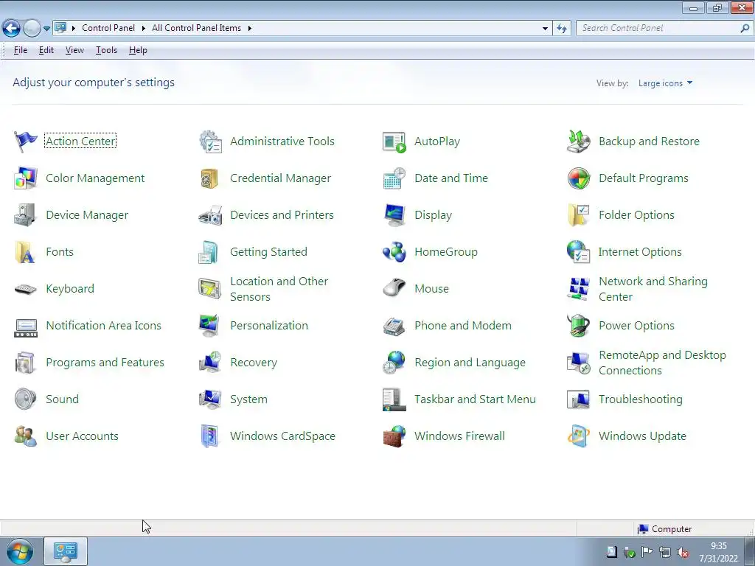
Task: Open the Programs and Features icon
Action: [x=26, y=363]
